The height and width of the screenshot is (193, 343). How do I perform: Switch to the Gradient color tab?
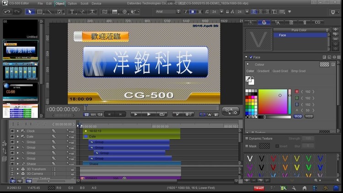[x=263, y=71]
